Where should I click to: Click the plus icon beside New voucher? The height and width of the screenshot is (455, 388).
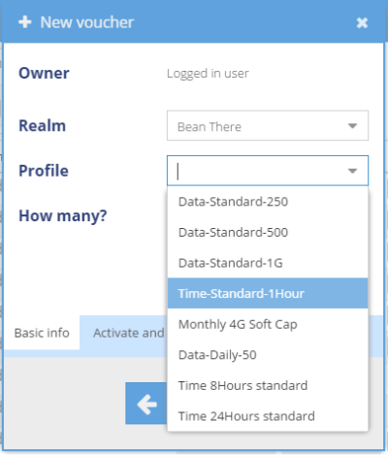25,22
